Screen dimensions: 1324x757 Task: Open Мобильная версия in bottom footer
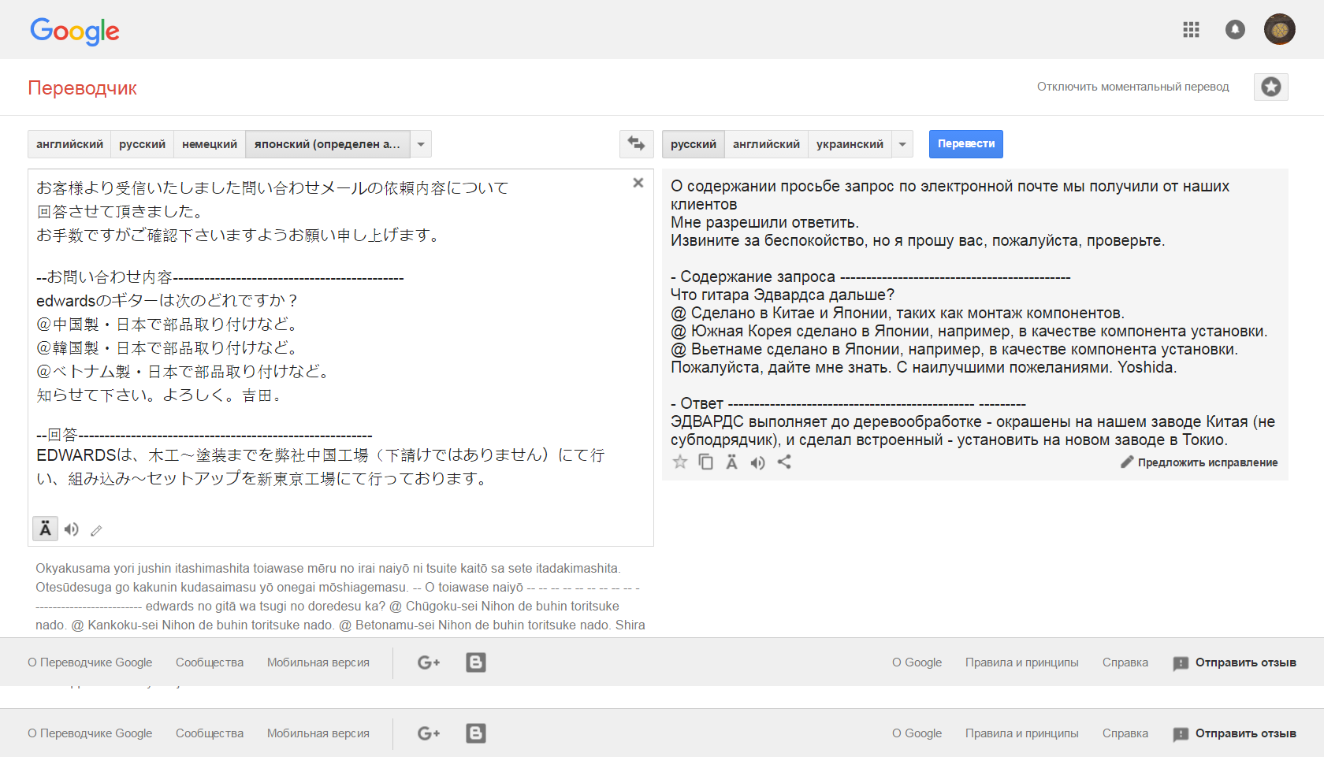(318, 733)
